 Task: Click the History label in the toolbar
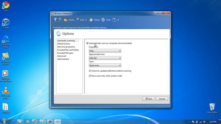click(x=97, y=20)
